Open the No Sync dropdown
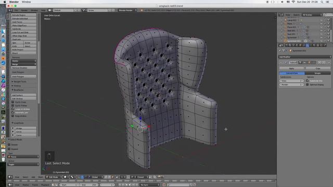This screenshot has height=187, width=333. click(x=149, y=185)
